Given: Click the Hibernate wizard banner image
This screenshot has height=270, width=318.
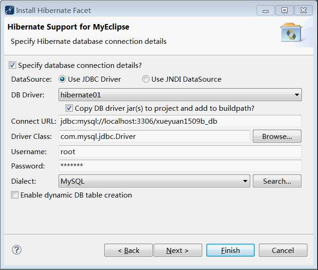Looking at the screenshot, I should click(x=291, y=32).
